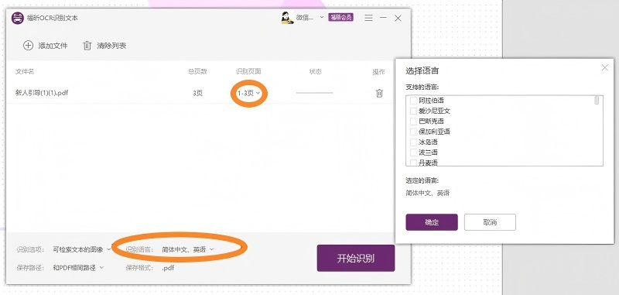Check the 保加利亚语 language checkbox
This screenshot has height=295, width=619.
413,132
